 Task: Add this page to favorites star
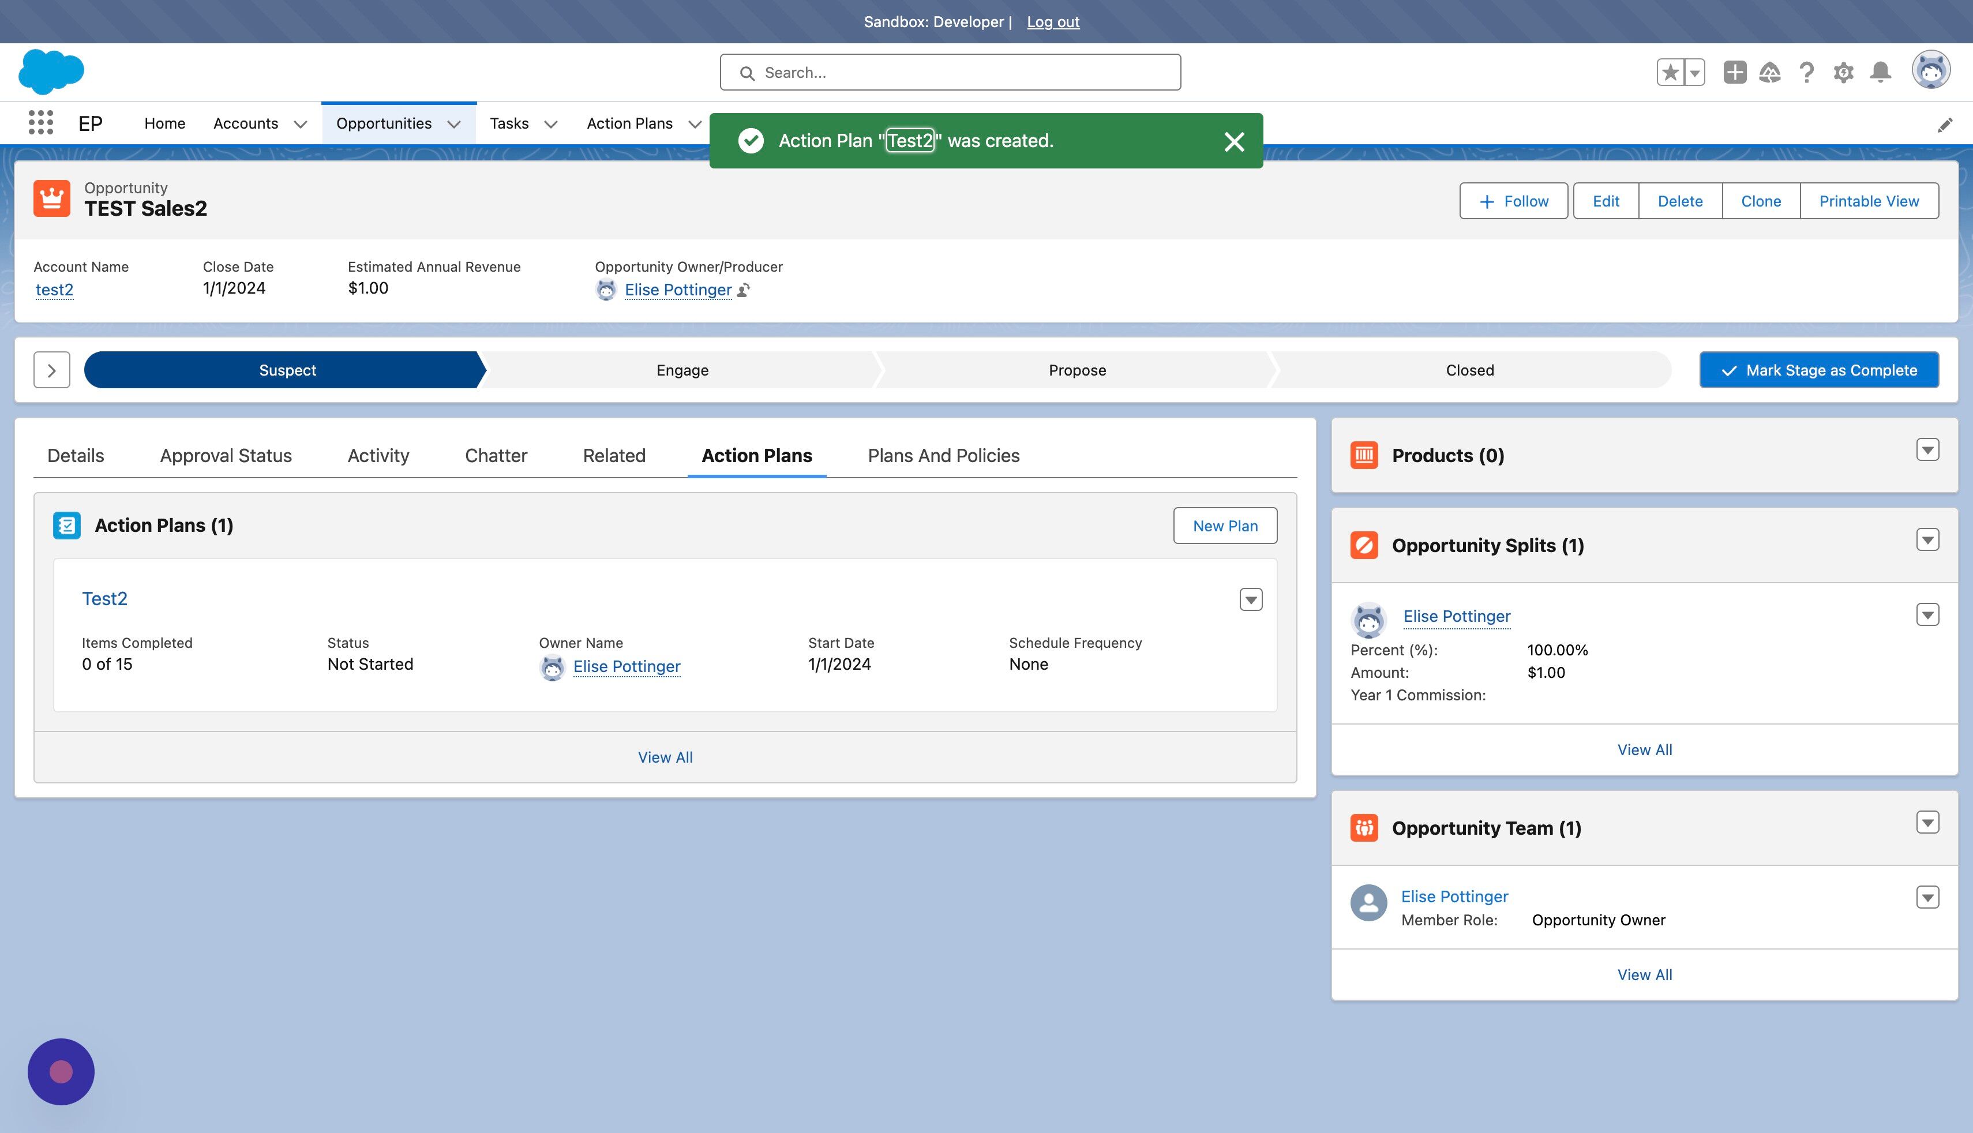(x=1670, y=72)
